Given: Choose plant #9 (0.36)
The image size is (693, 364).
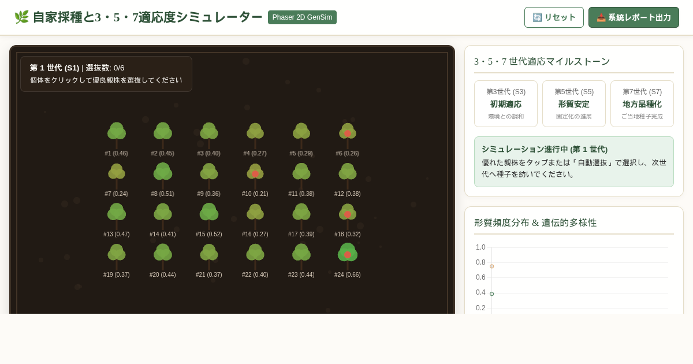Looking at the screenshot, I should pyautogui.click(x=209, y=177).
